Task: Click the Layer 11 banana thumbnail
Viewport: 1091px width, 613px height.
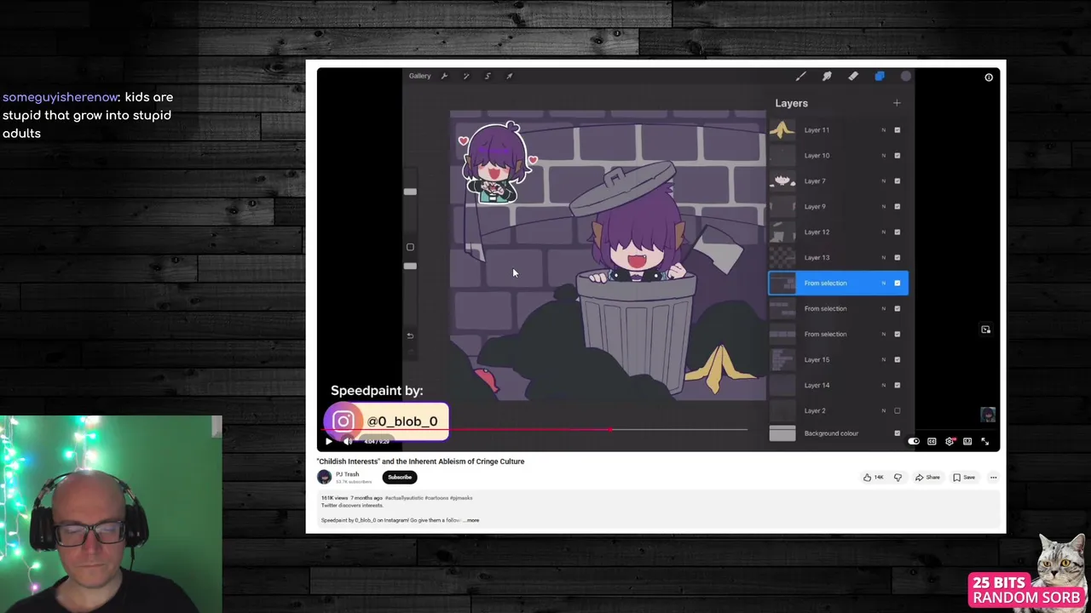Action: [782, 130]
